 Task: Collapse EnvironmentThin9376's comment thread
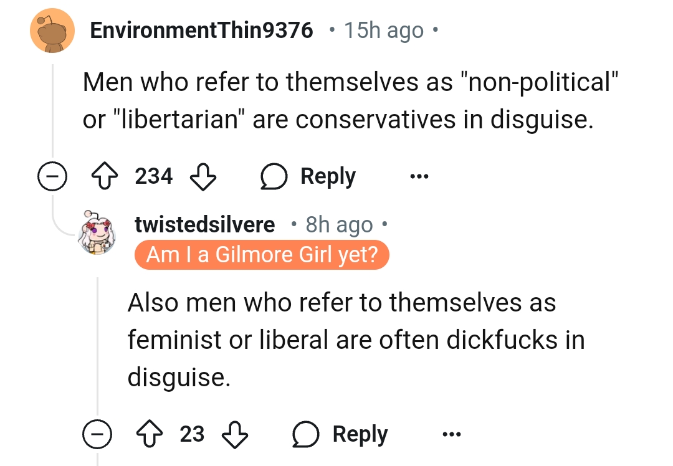(x=52, y=178)
